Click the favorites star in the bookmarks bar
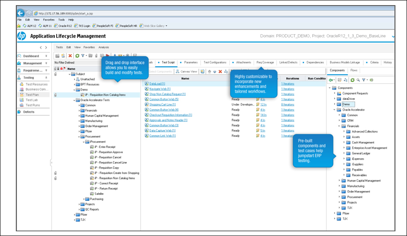The height and width of the screenshot is (236, 407). pyautogui.click(x=19, y=26)
